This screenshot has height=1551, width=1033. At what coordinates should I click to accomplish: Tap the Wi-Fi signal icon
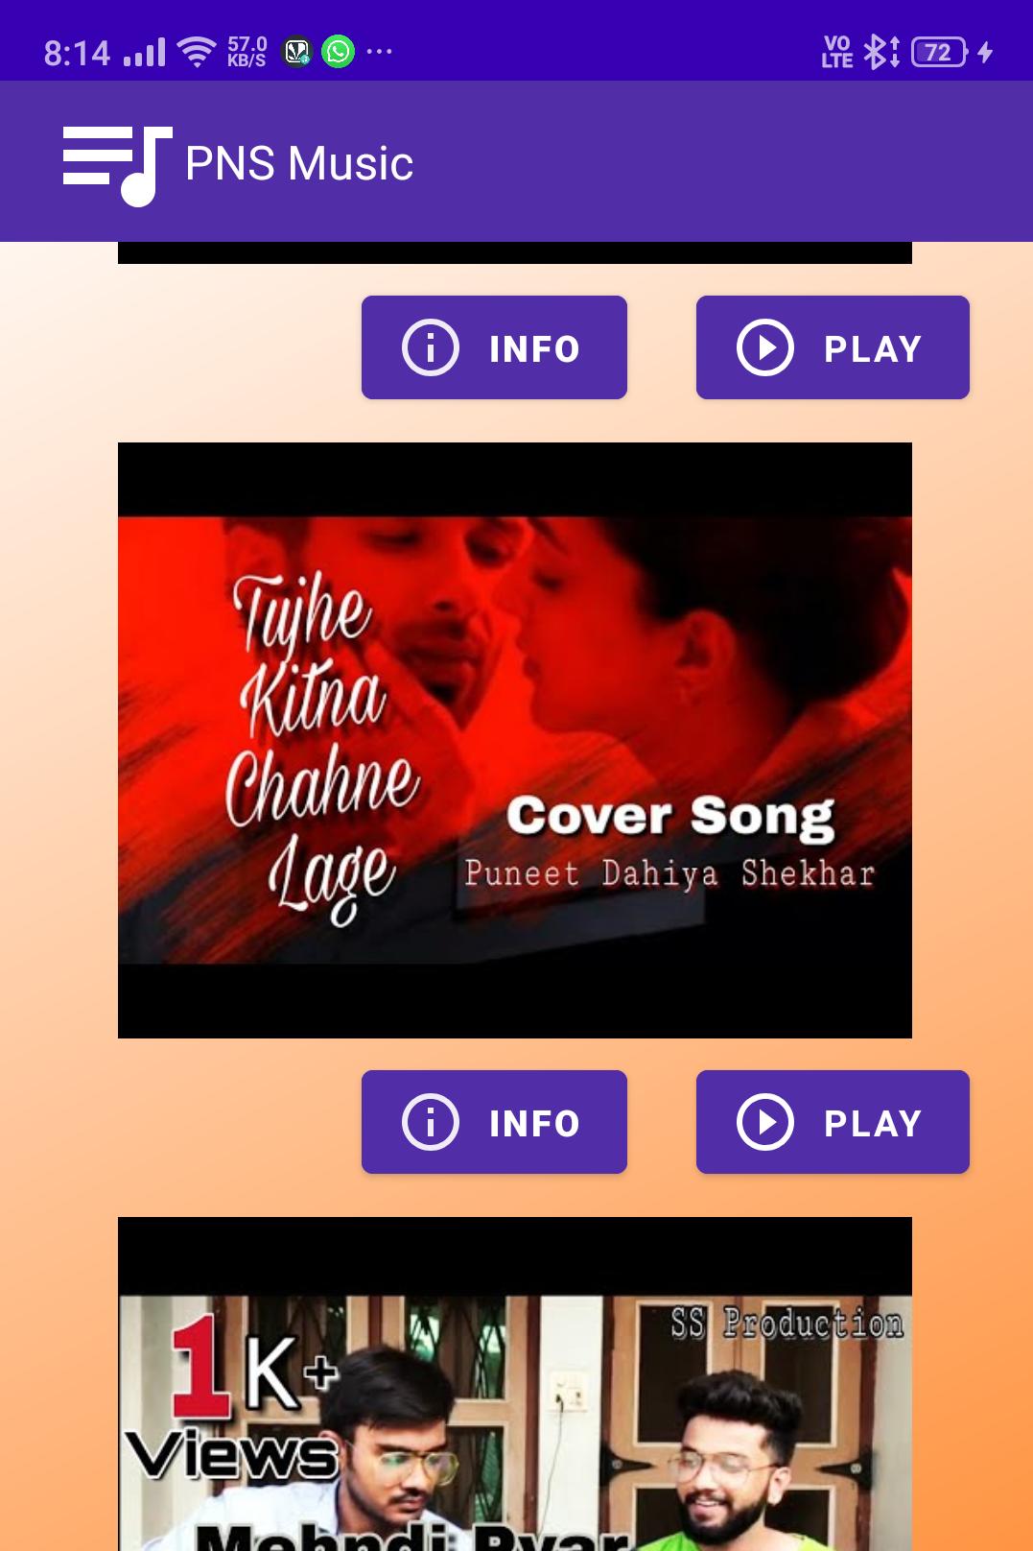pyautogui.click(x=197, y=52)
